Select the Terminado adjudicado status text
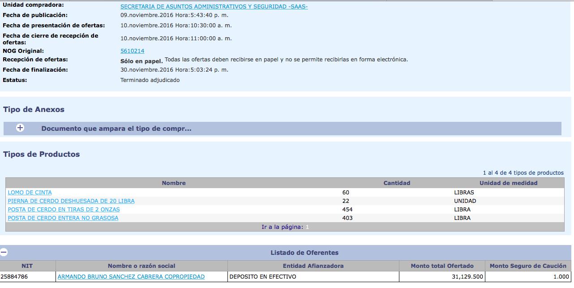The height and width of the screenshot is (288, 574). (x=150, y=80)
